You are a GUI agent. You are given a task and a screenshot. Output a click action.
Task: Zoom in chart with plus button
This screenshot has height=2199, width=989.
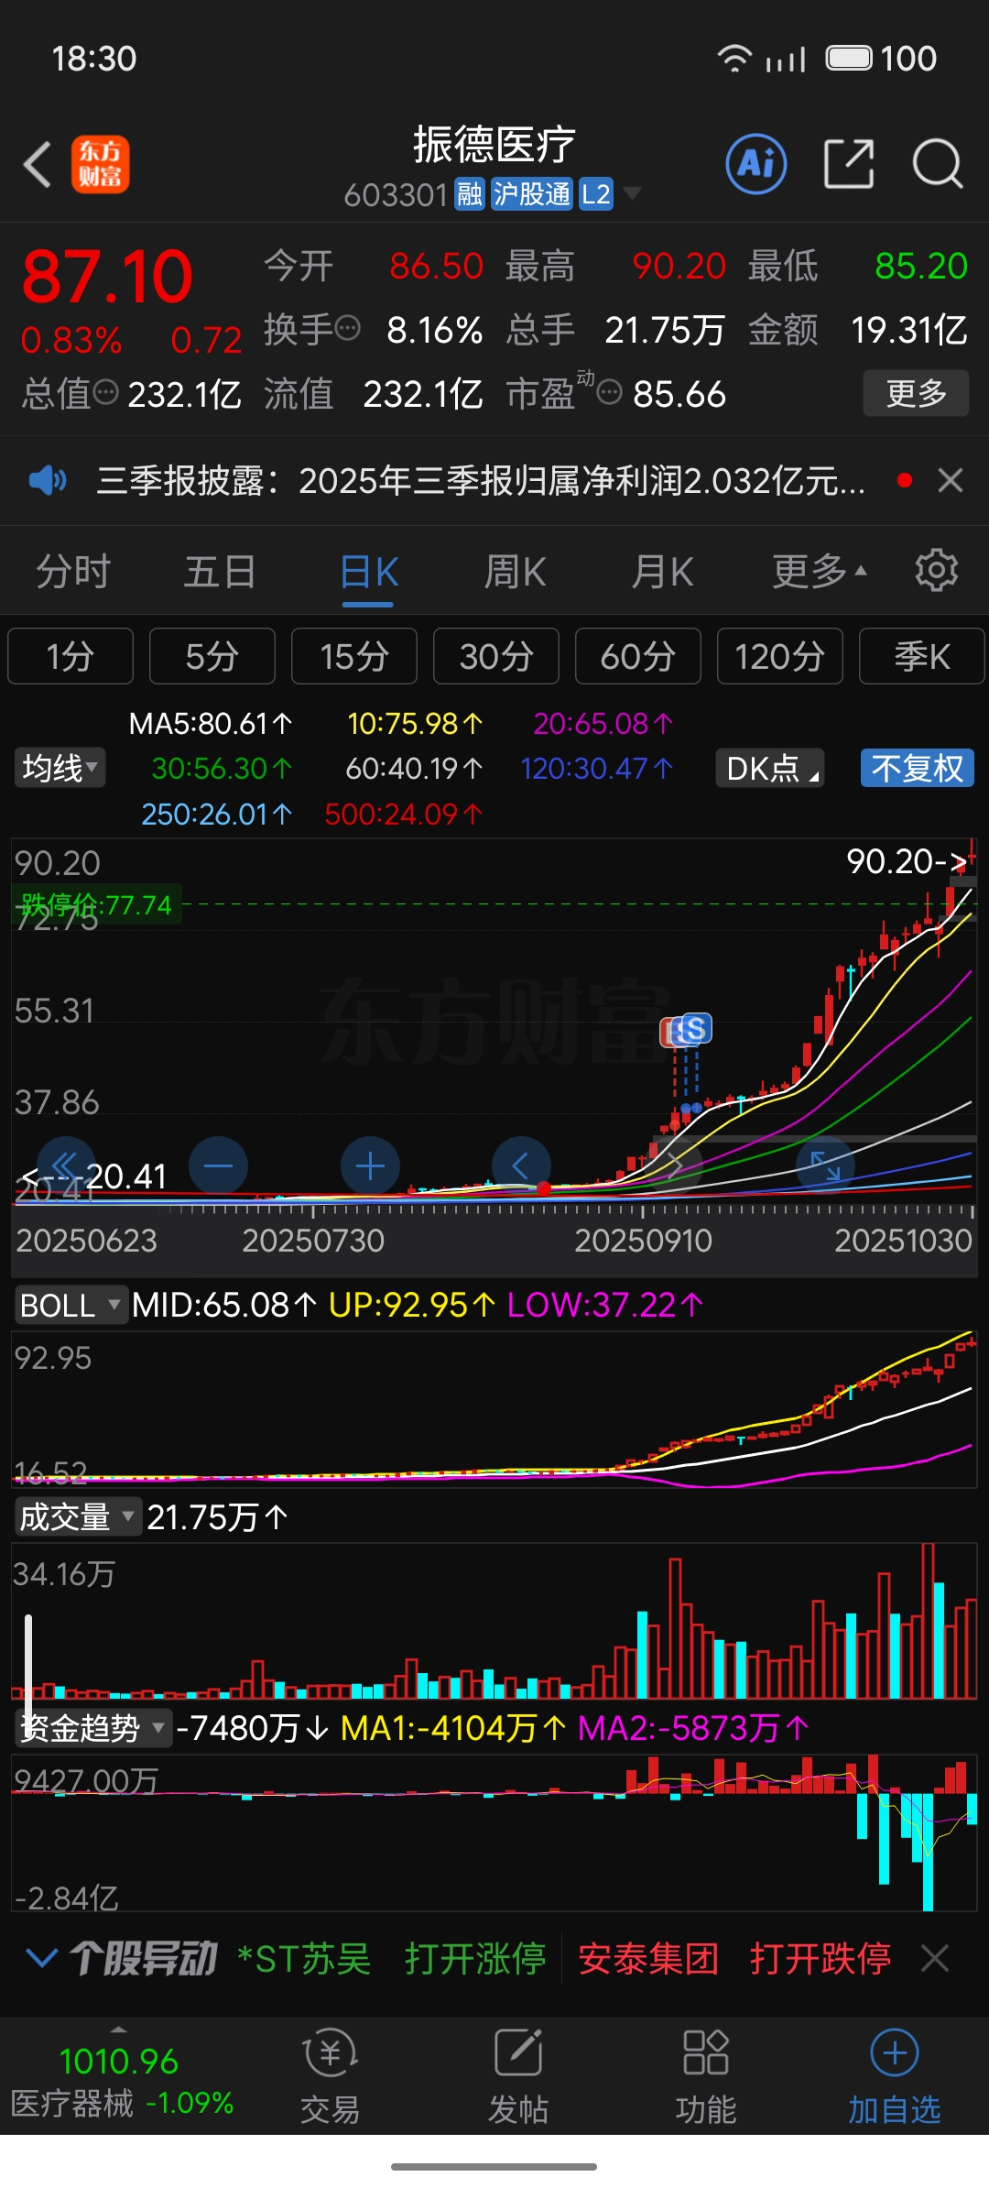pyautogui.click(x=370, y=1165)
